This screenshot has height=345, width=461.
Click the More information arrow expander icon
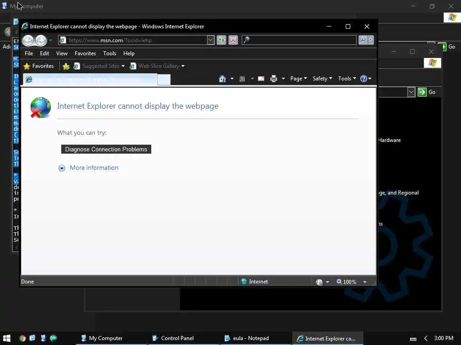62,168
